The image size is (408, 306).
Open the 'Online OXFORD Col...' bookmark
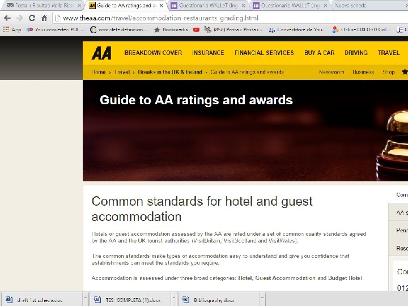(362, 29)
